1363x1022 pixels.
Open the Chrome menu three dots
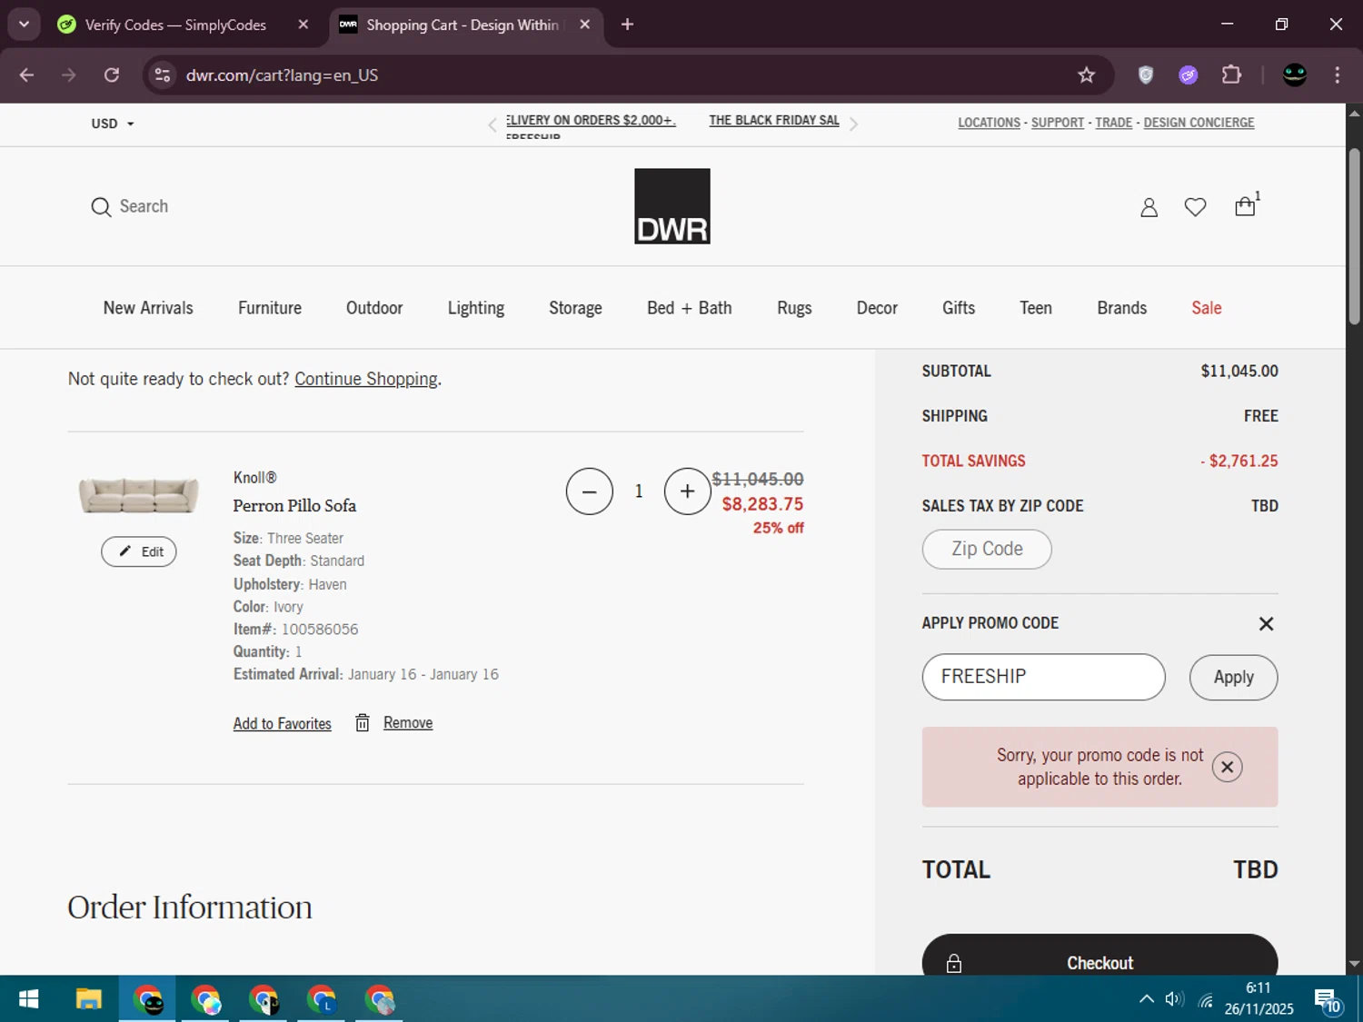[1337, 75]
